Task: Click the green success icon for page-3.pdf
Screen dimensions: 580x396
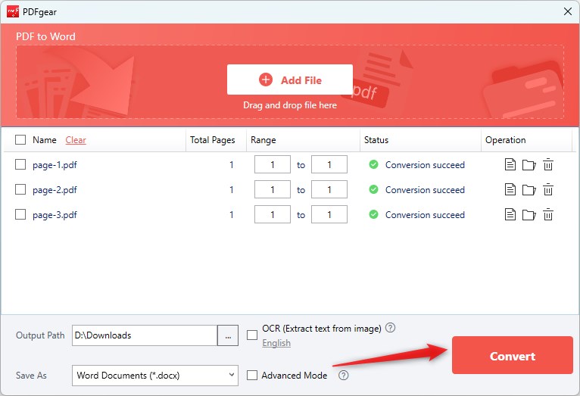Action: tap(373, 214)
